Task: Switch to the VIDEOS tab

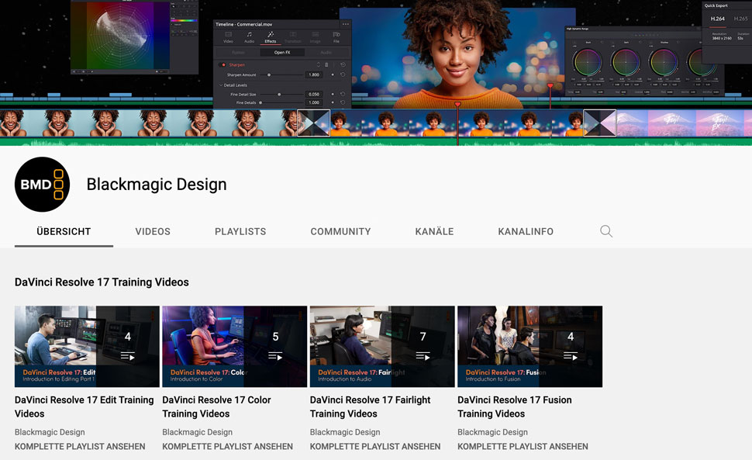Action: click(x=153, y=231)
